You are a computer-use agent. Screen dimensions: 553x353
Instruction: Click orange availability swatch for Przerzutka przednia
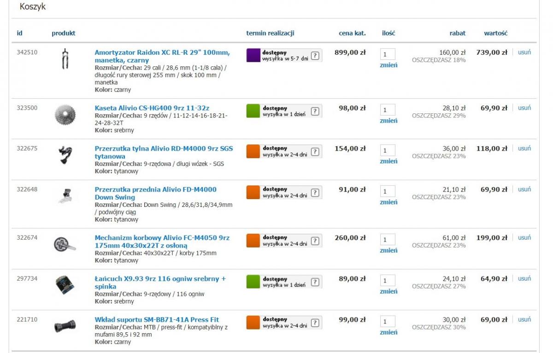253,192
